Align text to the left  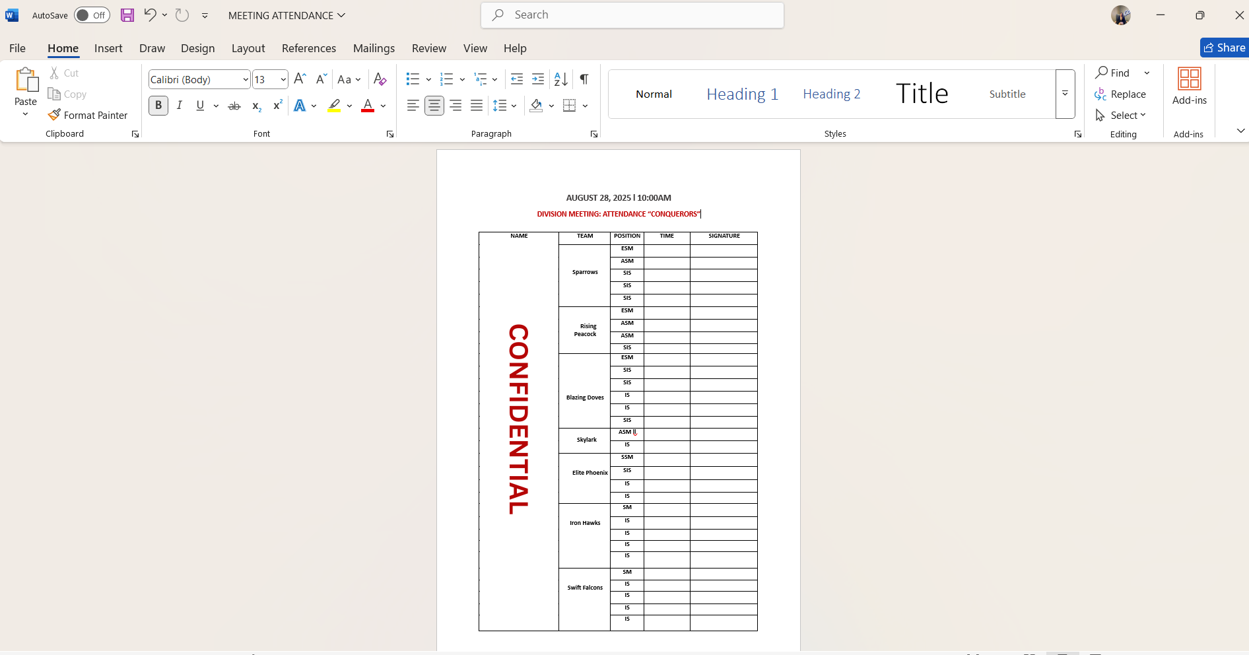coord(413,106)
